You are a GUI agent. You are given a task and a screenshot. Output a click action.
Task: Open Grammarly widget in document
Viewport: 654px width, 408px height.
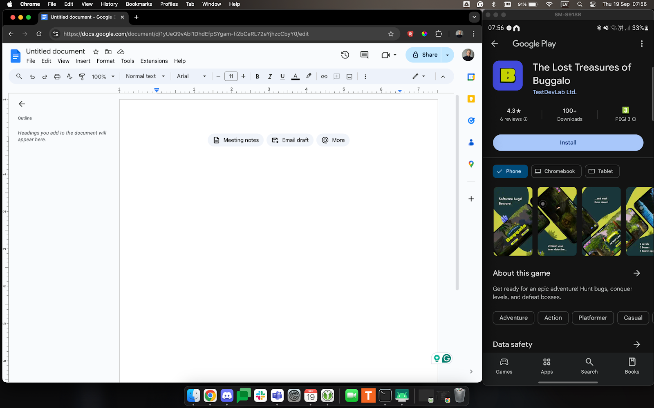(x=447, y=358)
